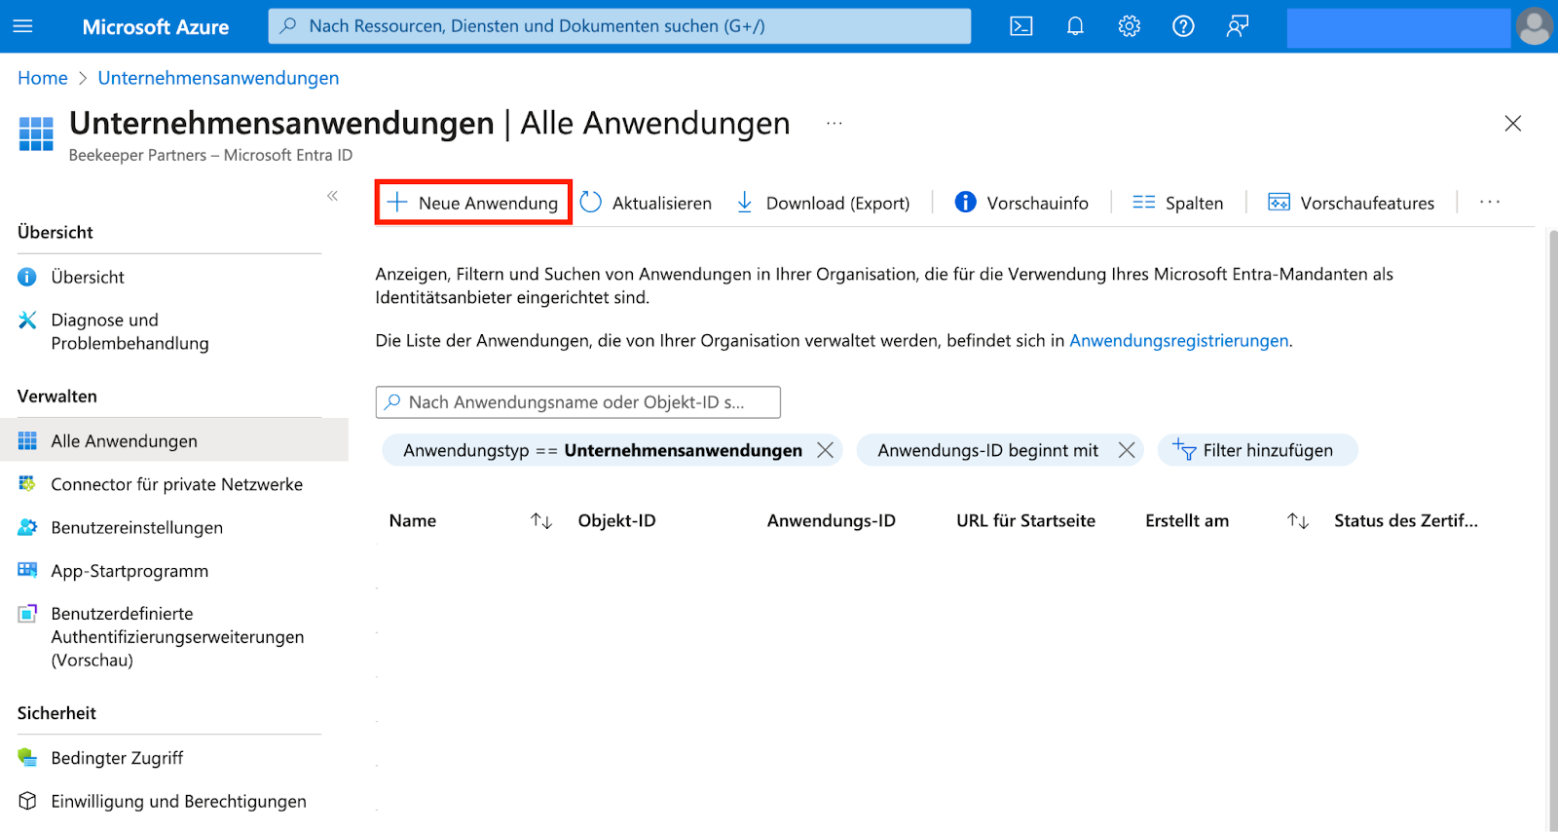Image resolution: width=1558 pixels, height=832 pixels.
Task: Collapse the left navigation pane
Action: [332, 196]
